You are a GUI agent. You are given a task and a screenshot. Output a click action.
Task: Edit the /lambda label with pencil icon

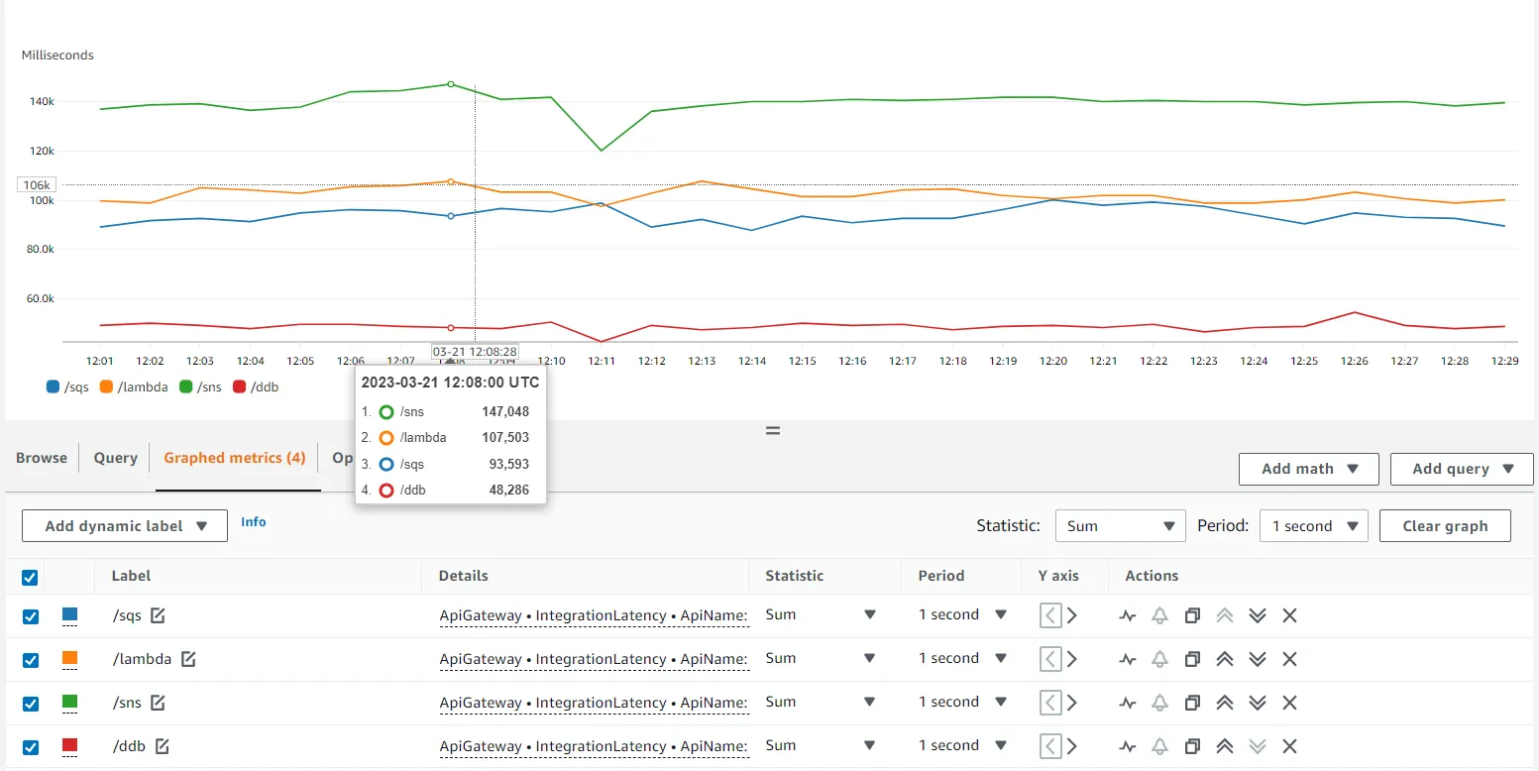coord(188,659)
